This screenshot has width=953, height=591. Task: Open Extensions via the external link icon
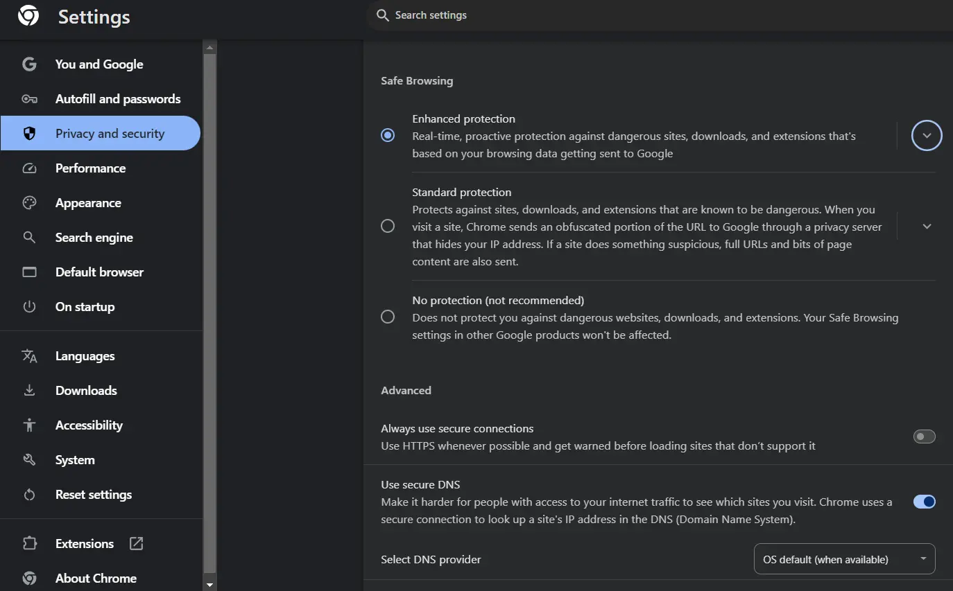(137, 544)
